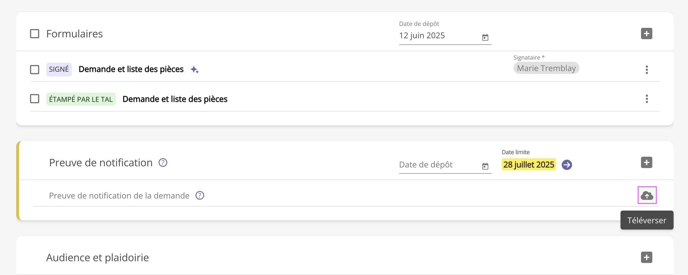Screen dimensions: 688x275
Task: Click sparkle AI icon beside signed Demande
Action: click(195, 70)
